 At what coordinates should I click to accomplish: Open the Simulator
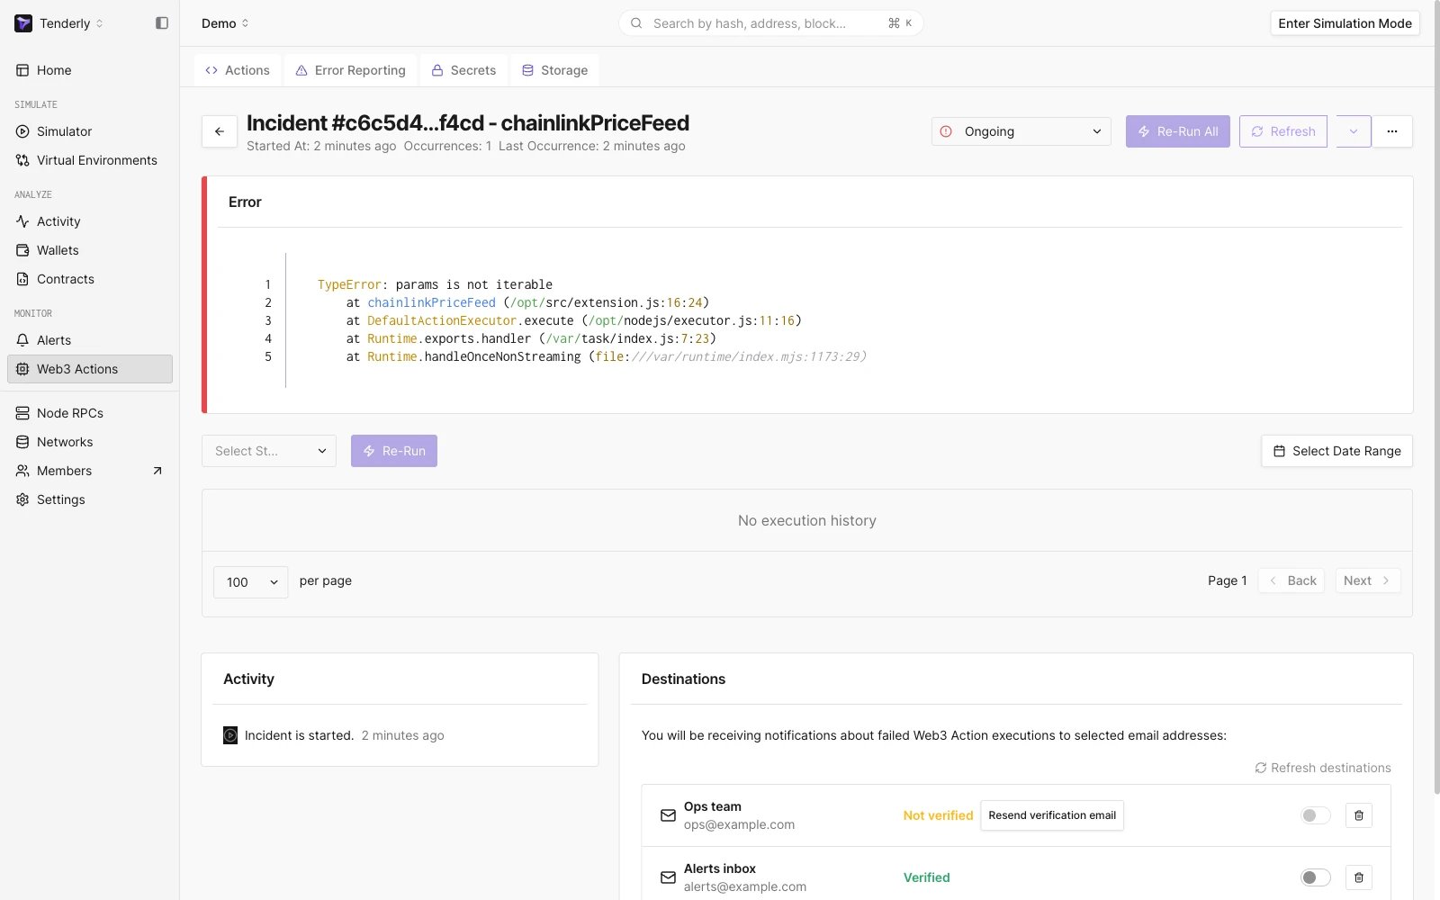click(90, 131)
